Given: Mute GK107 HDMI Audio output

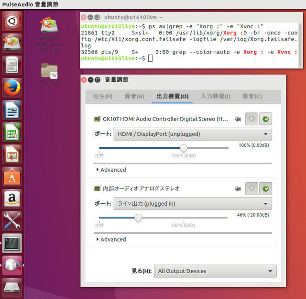Looking at the screenshot, I should [x=238, y=119].
